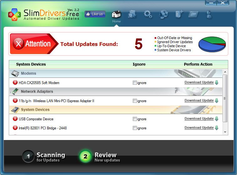
Task: Click the person support icon in toolbar
Action: click(209, 14)
